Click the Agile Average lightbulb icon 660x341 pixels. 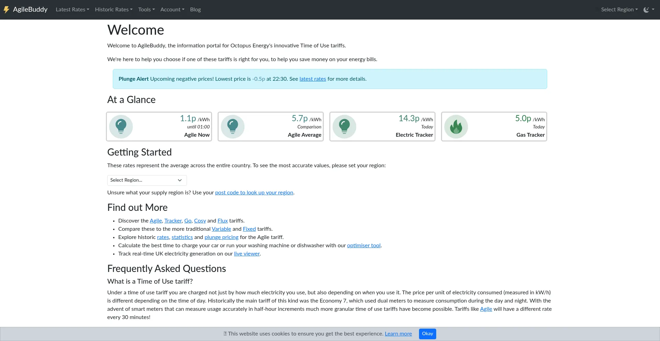point(233,126)
